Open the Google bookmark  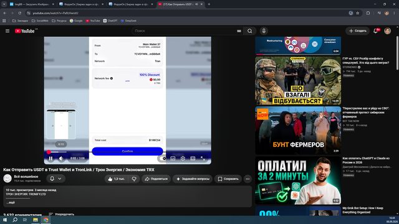pos(76,21)
